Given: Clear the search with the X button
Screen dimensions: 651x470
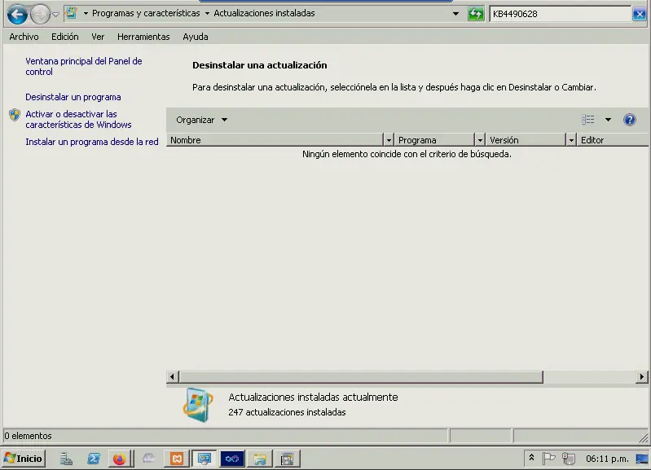Looking at the screenshot, I should coord(640,14).
